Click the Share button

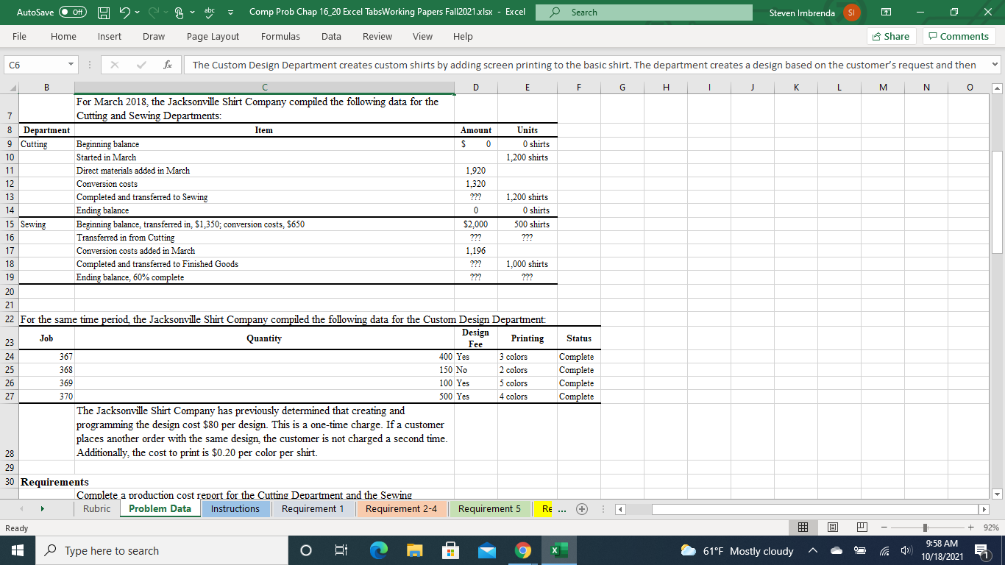click(890, 36)
